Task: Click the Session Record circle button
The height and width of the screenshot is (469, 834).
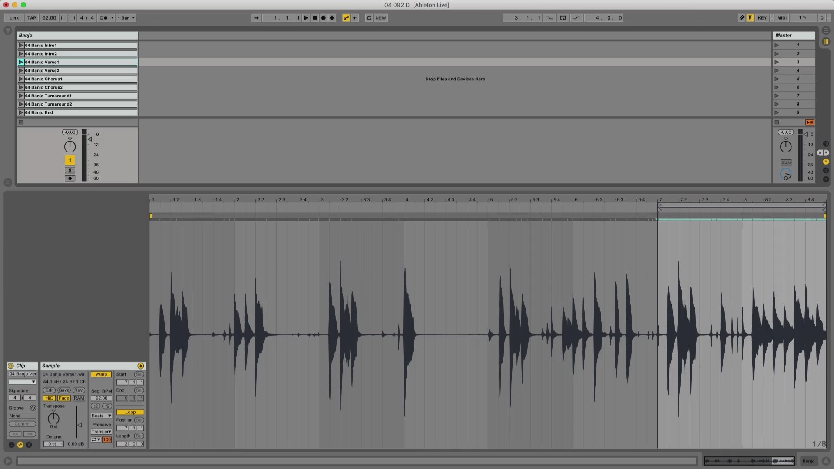Action: pyautogui.click(x=369, y=18)
